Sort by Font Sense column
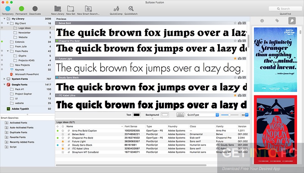304x173 pixels. coord(135,126)
